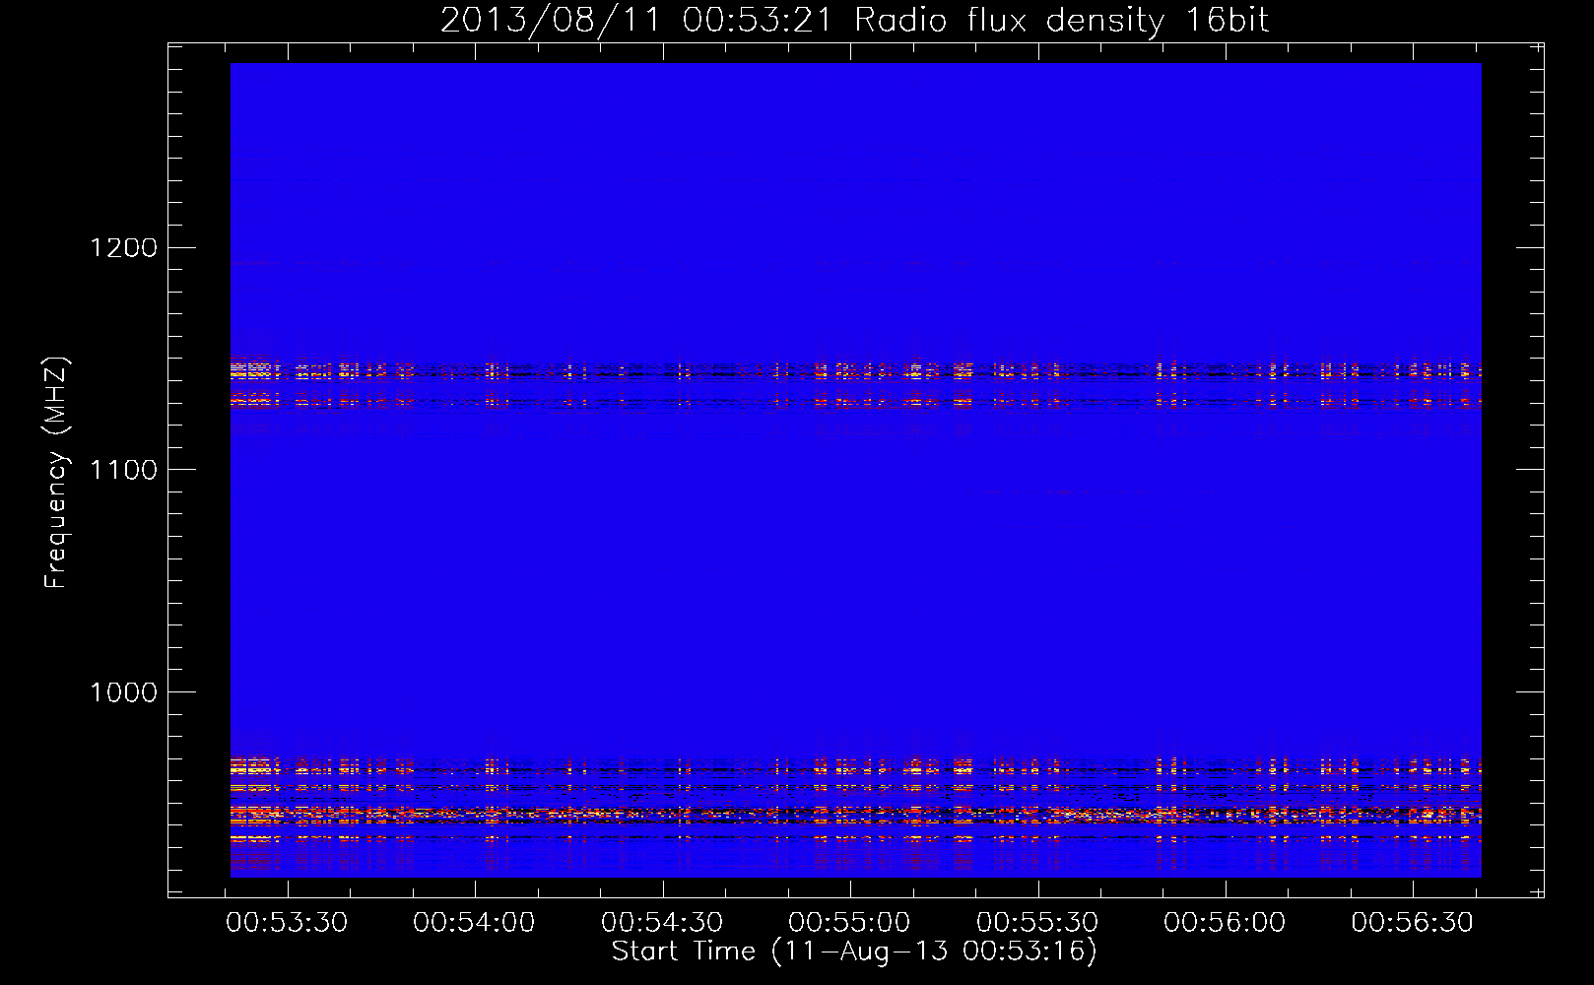Screen dimensions: 1594x985
Task: Click the 00:54:00 time tick label
Action: [475, 923]
